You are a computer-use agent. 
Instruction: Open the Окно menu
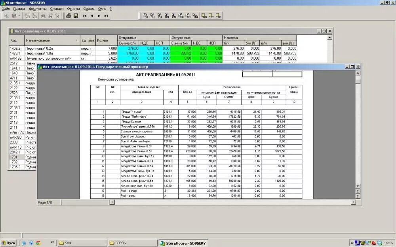point(102,9)
